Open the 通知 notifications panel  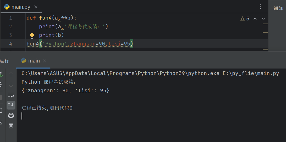click(x=278, y=8)
